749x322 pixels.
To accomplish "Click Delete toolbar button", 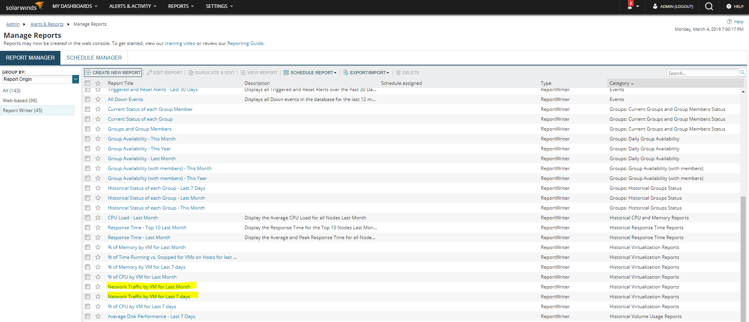I will (408, 73).
